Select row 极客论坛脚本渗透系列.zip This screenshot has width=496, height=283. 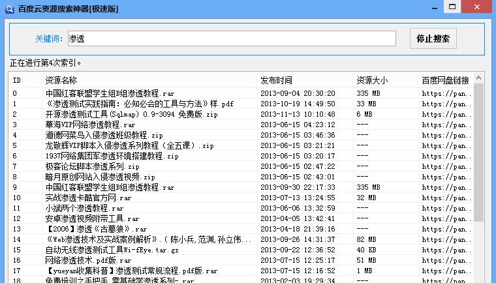tap(241, 166)
